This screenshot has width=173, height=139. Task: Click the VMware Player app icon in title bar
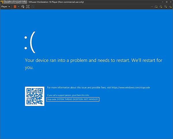(x=2, y=2)
